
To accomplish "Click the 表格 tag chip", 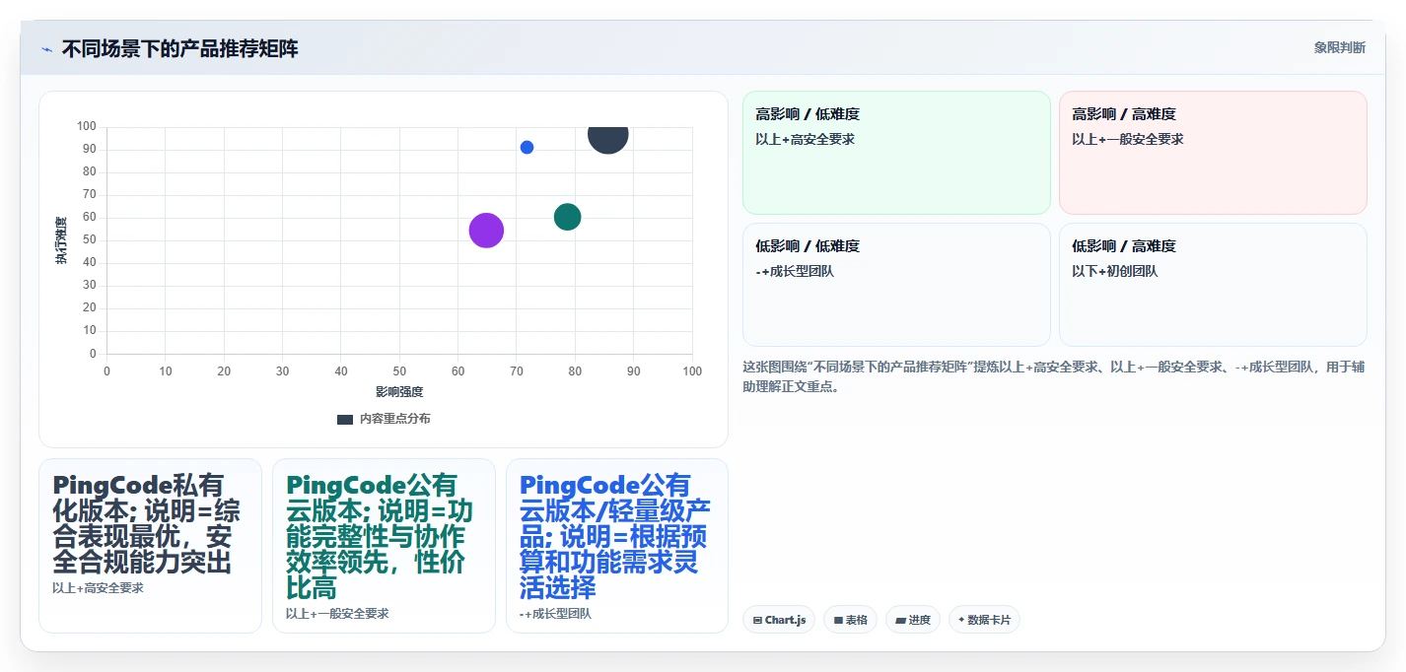I will coord(851,620).
